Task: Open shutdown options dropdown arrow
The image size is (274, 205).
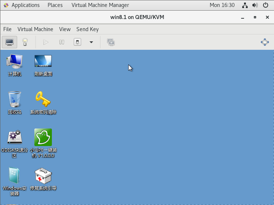Action: [x=91, y=42]
